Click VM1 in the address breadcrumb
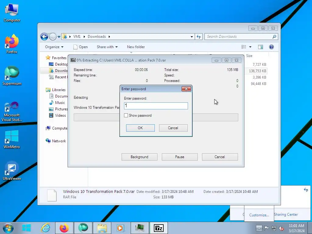Viewport: 312px width, 234px height. (77, 37)
